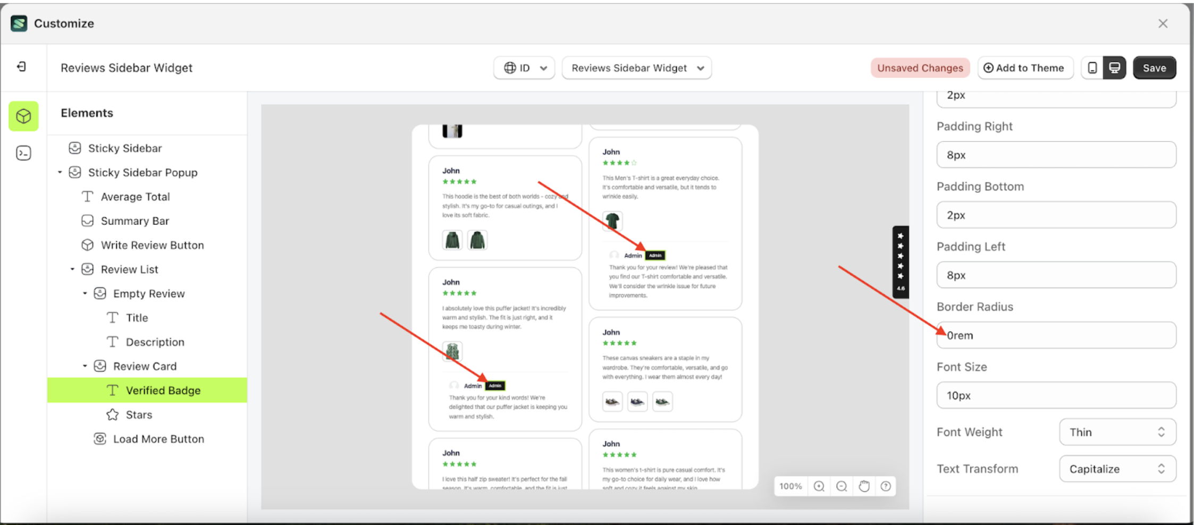This screenshot has width=1194, height=525.
Task: Collapse the Review Card tree node
Action: click(85, 366)
